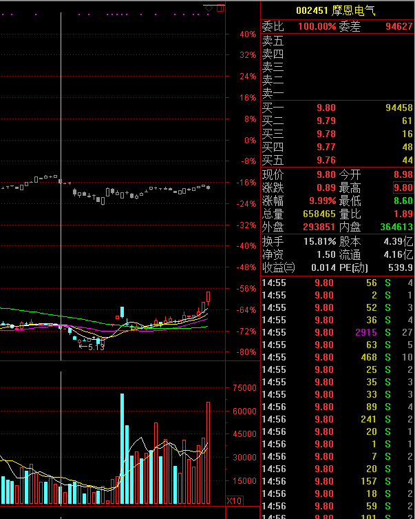Screen dimensions: 415x519
Task: Click the PE(动) value 539.9
Action: 401,268
